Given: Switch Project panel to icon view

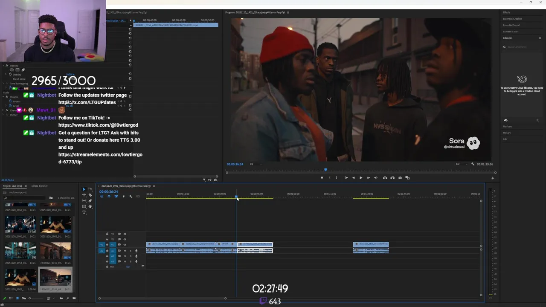Looking at the screenshot, I should (17, 298).
